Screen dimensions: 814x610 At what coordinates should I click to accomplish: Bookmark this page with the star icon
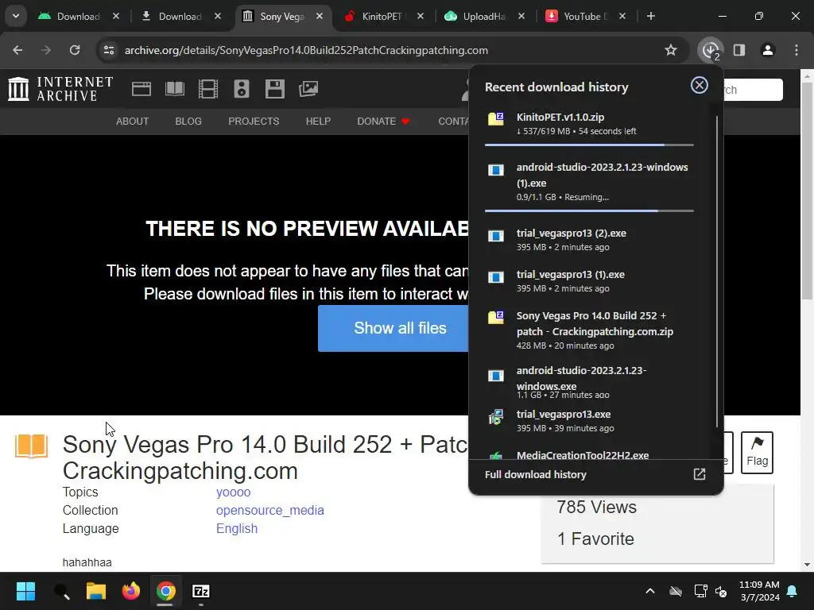click(x=671, y=50)
